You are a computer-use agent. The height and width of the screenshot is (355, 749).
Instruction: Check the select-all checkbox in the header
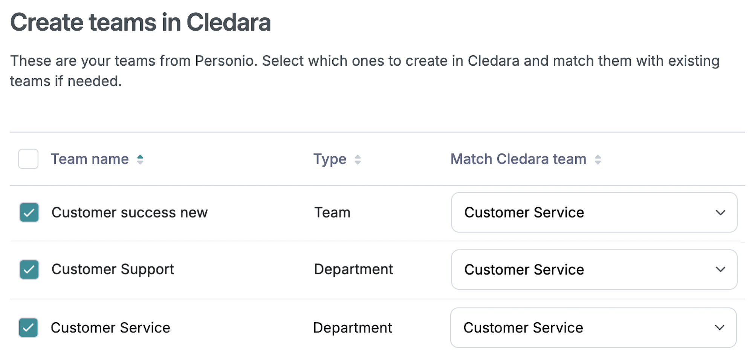(x=28, y=159)
